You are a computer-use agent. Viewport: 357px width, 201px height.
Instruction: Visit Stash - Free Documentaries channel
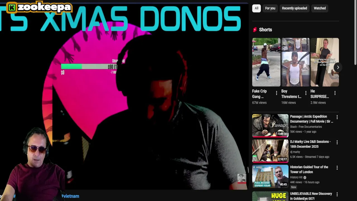pos(306,127)
